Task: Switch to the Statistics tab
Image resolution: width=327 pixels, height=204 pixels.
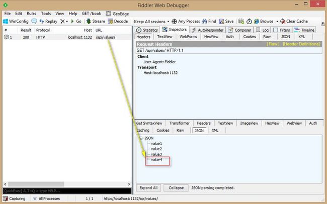Action: (147, 30)
